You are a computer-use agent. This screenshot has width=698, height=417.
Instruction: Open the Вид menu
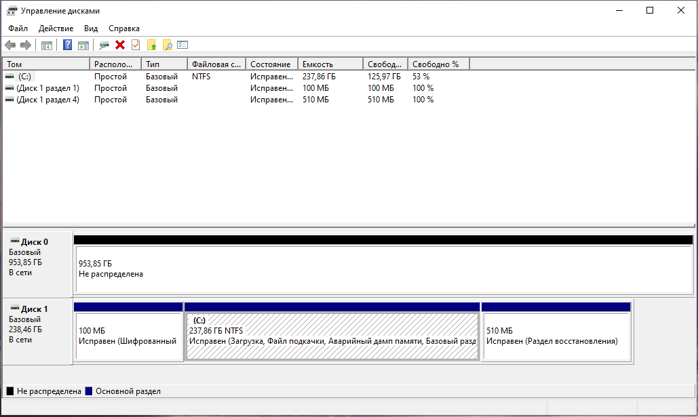click(91, 28)
